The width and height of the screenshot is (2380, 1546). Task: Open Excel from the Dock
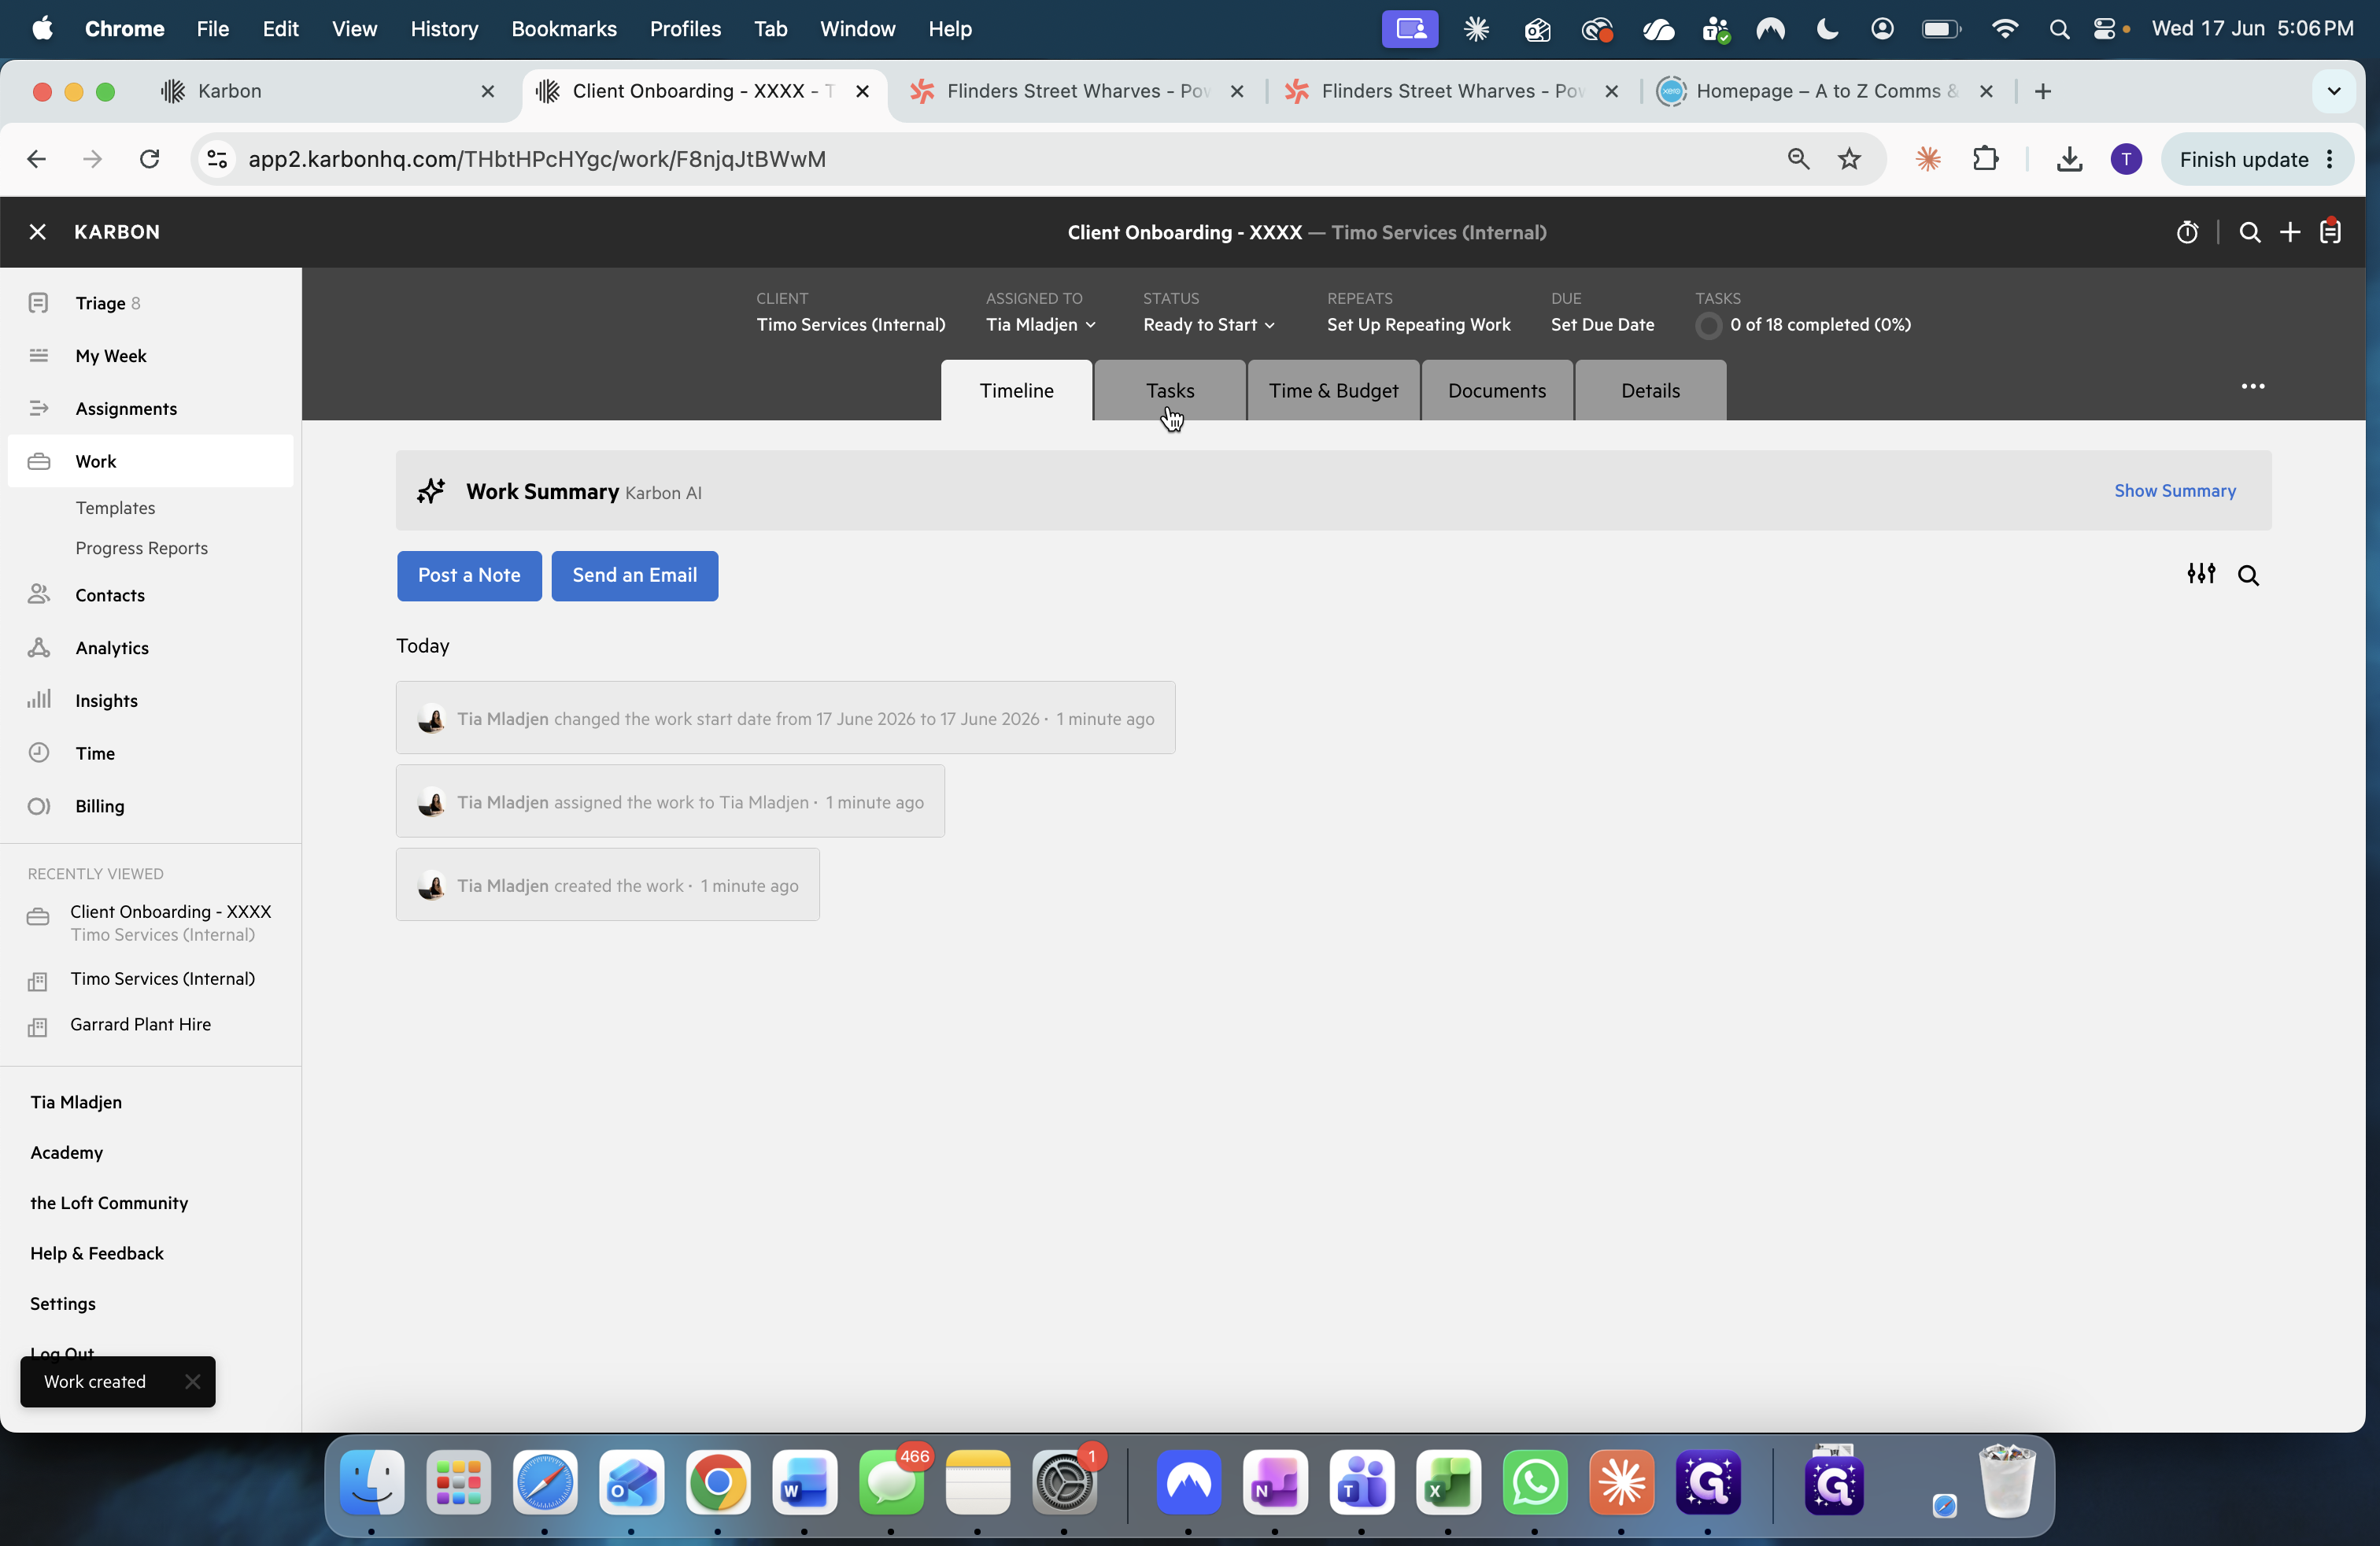[x=1448, y=1482]
